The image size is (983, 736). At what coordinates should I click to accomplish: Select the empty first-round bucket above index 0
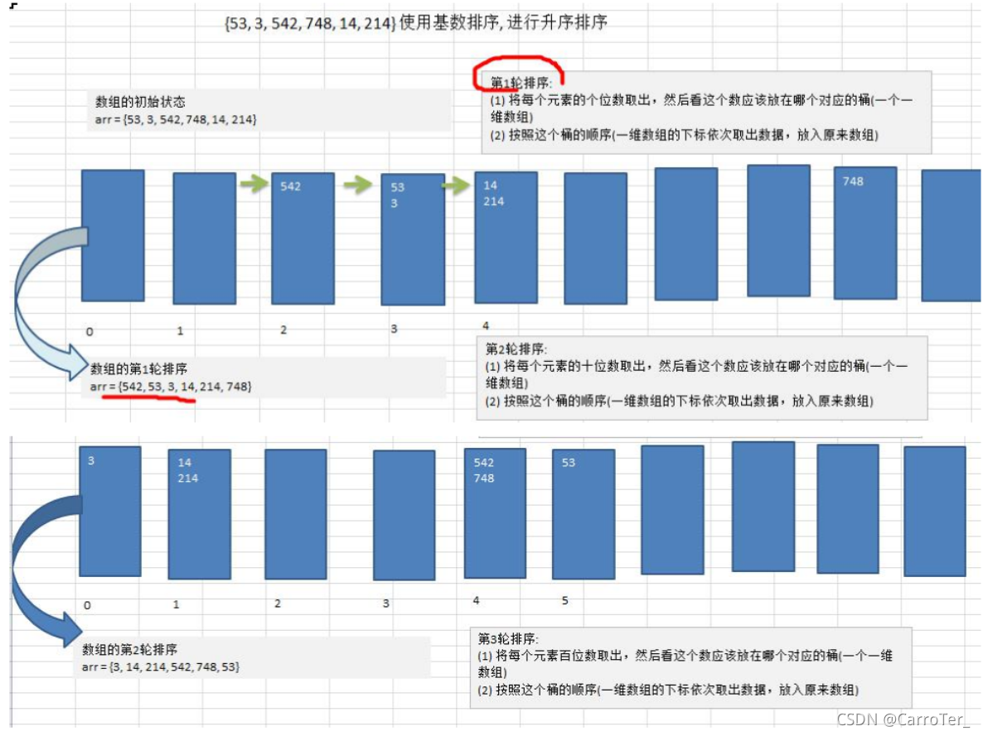pos(113,235)
